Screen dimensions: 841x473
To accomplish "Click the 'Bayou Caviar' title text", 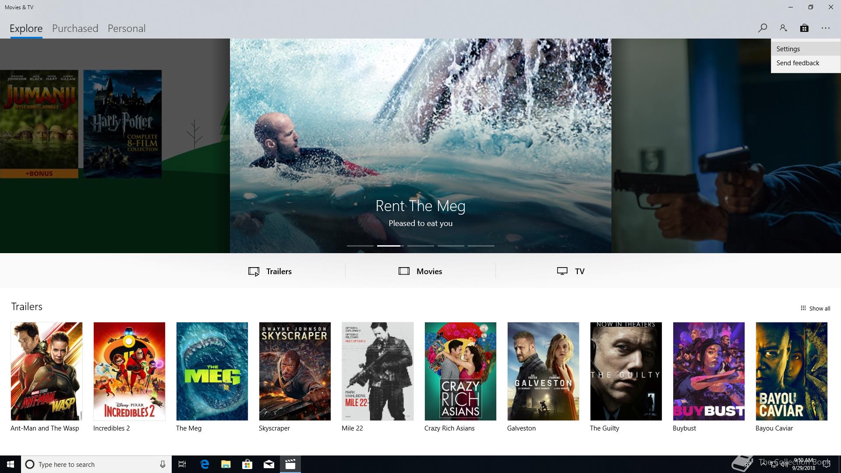I will click(x=774, y=428).
